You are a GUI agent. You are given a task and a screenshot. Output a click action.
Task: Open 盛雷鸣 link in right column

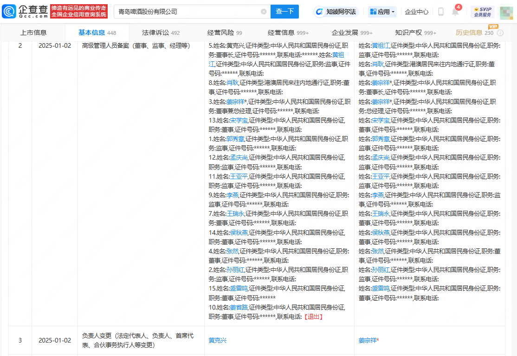(x=381, y=288)
